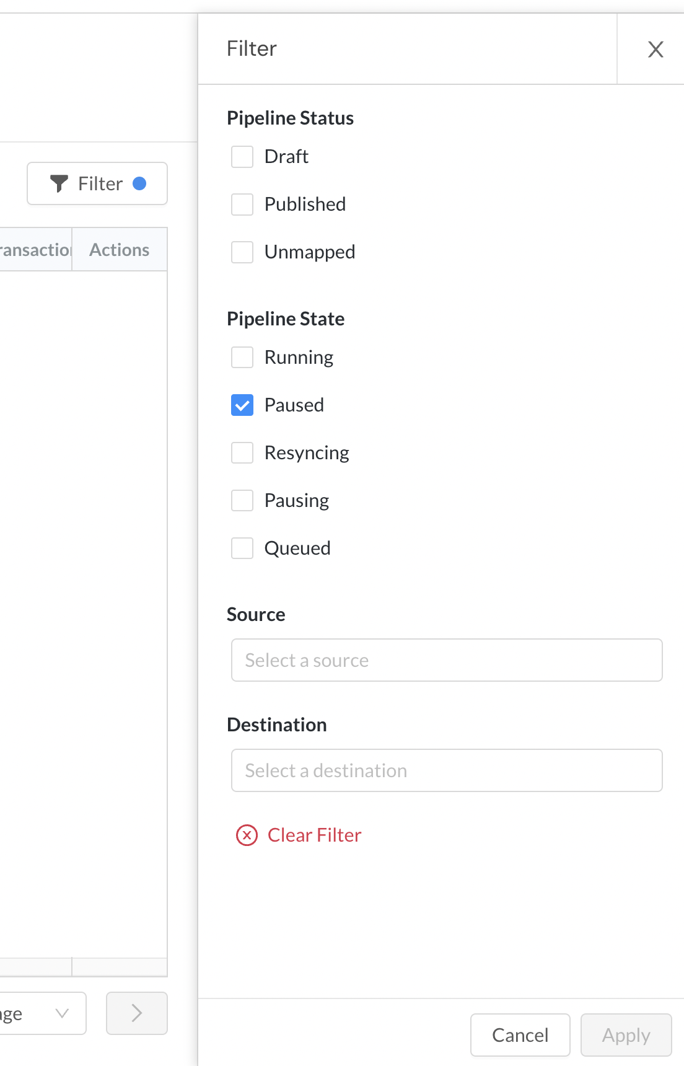Go to next page with right chevron
684x1066 pixels.
[137, 1013]
